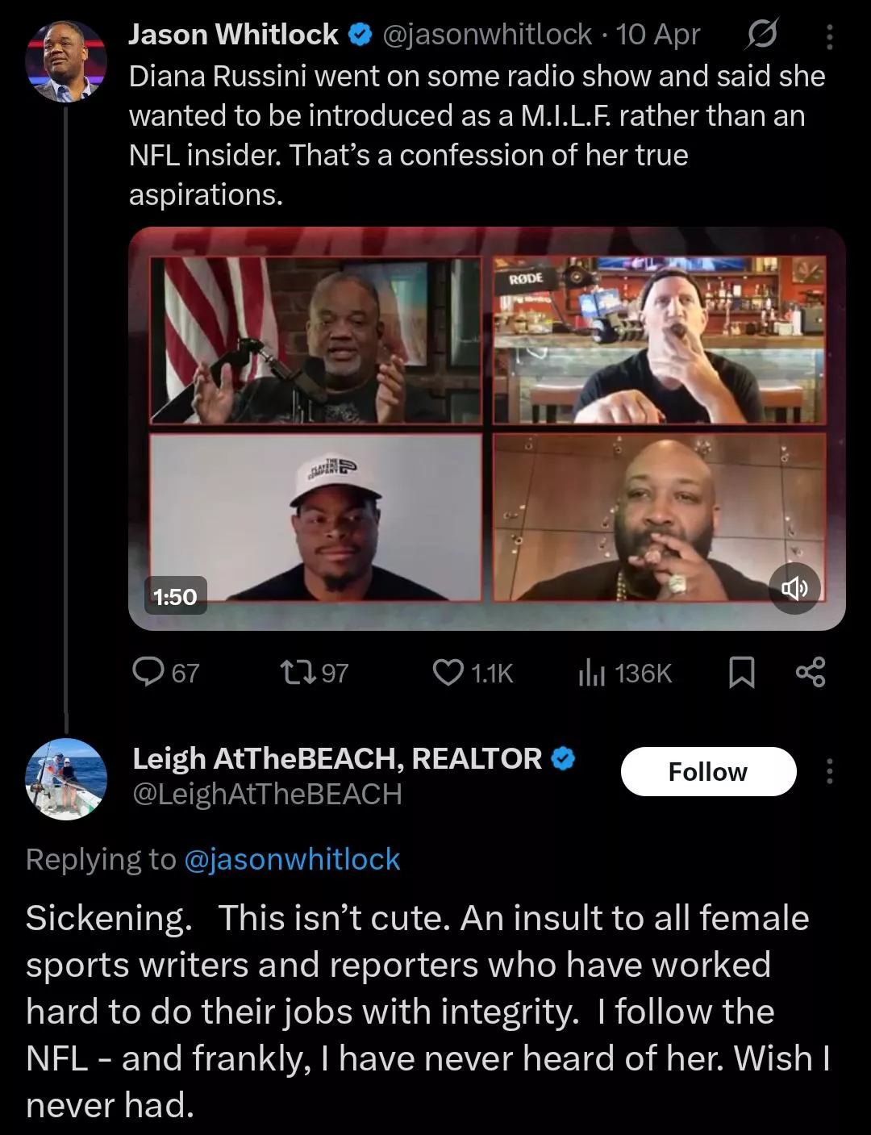This screenshot has height=1135, width=871.
Task: Open more options menu beside Follow button
Action: [829, 771]
